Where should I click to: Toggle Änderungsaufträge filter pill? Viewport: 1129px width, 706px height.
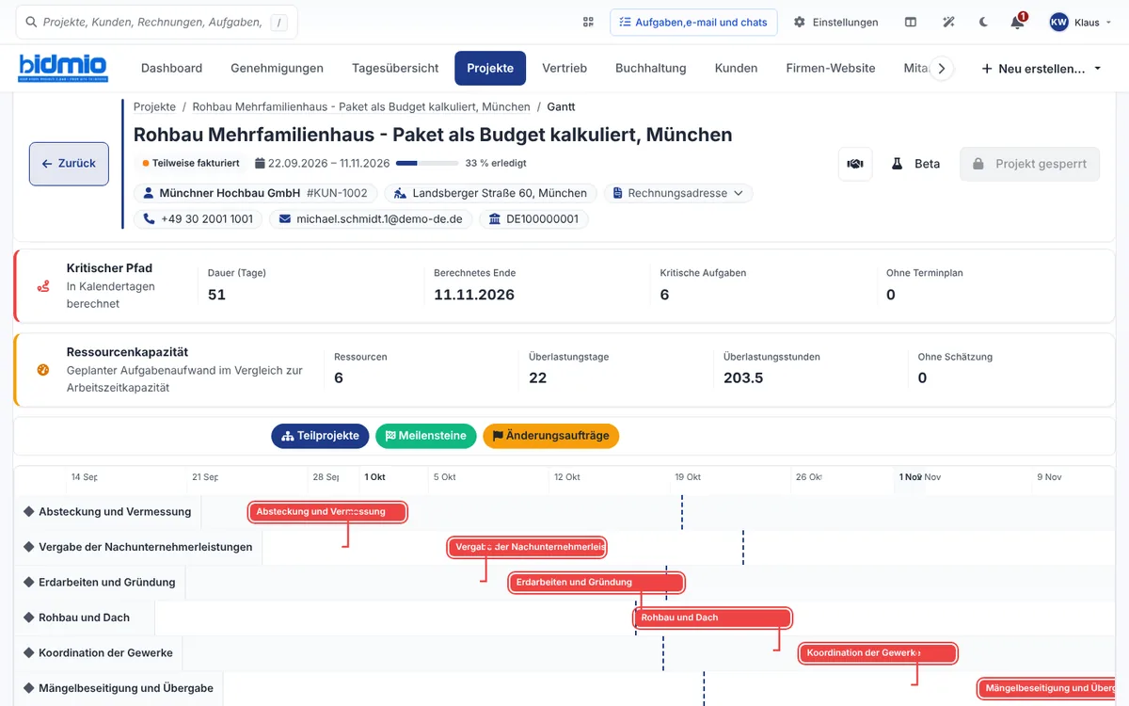[551, 436]
